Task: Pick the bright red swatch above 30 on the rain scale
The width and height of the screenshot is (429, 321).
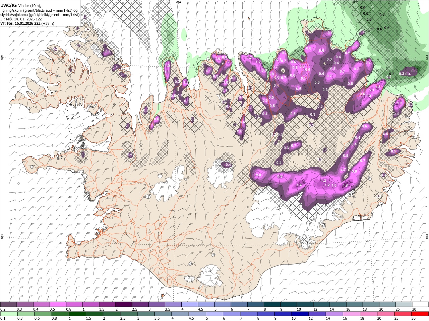Action: [x=420, y=314]
